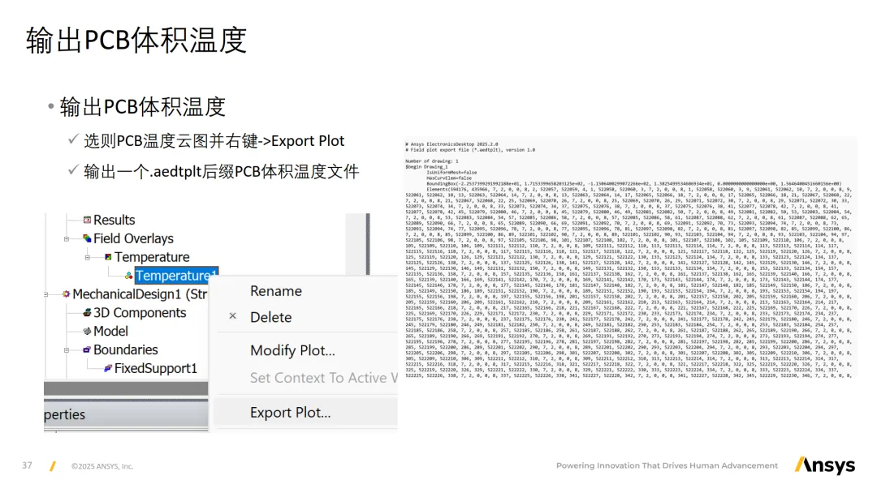
Task: Click the Properties panel tab label
Action: [65, 414]
